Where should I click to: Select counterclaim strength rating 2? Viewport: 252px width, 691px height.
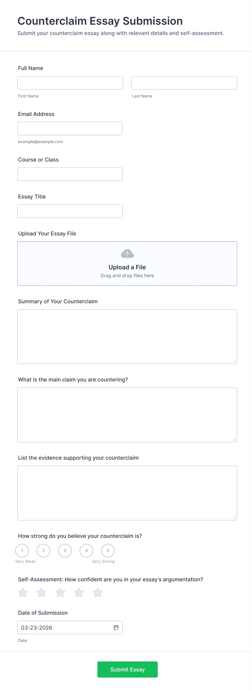pos(43,551)
